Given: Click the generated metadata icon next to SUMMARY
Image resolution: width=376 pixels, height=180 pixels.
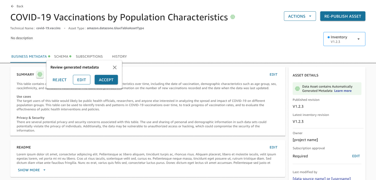Looking at the screenshot, I should pos(40,74).
